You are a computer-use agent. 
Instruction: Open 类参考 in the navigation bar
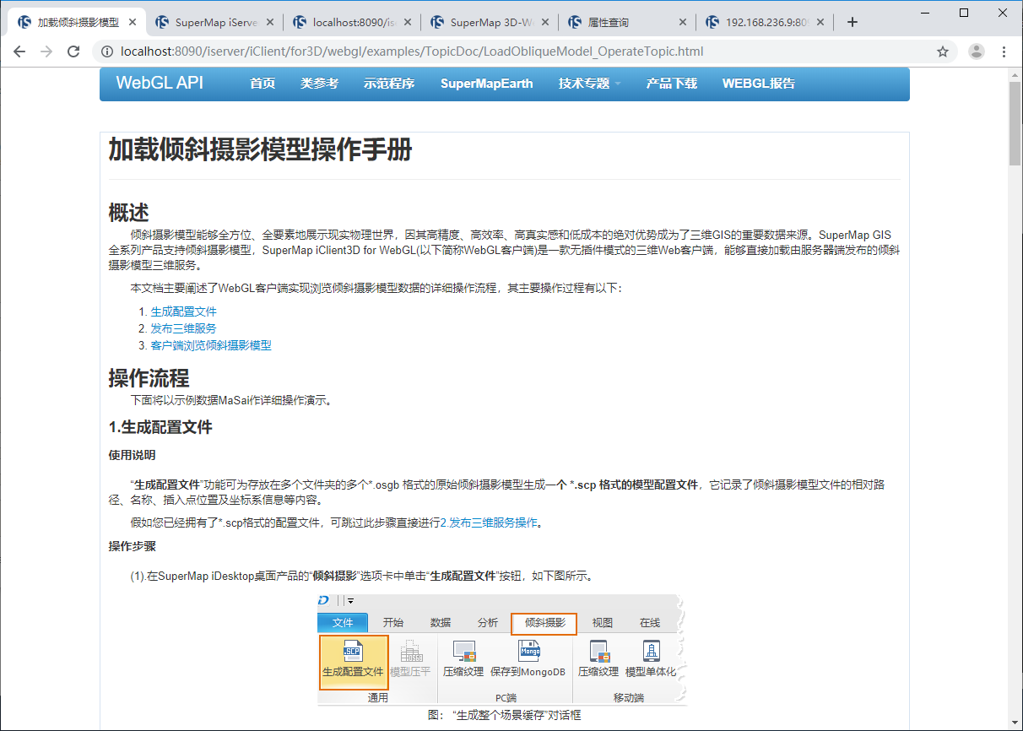tap(319, 84)
